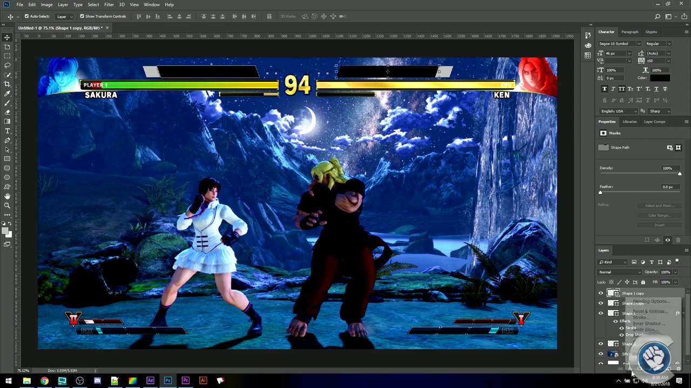
Task: Lock all padlock icon
Action: click(642, 282)
